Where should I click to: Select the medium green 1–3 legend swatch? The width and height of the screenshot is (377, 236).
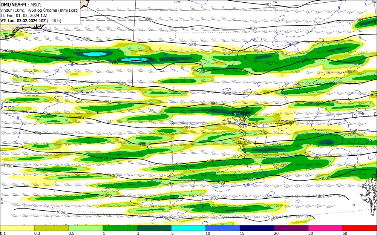click(x=120, y=228)
